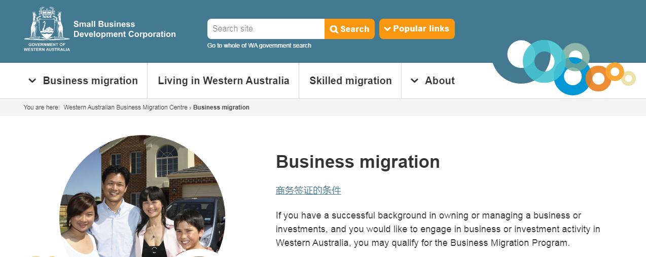Click the large blue decorative ring graphic

(x=573, y=77)
